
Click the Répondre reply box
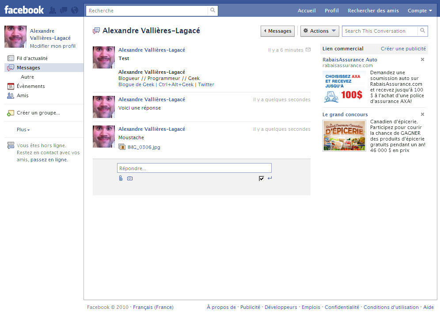pos(194,168)
